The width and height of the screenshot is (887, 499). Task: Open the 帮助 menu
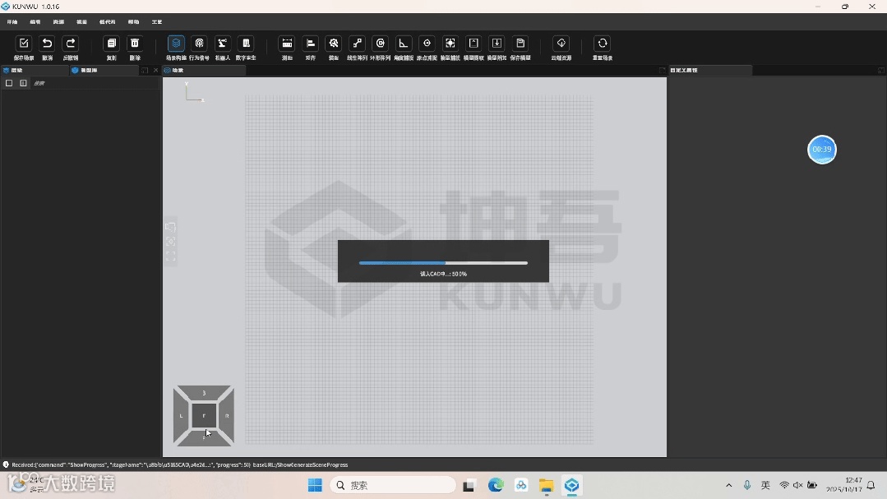(x=133, y=22)
